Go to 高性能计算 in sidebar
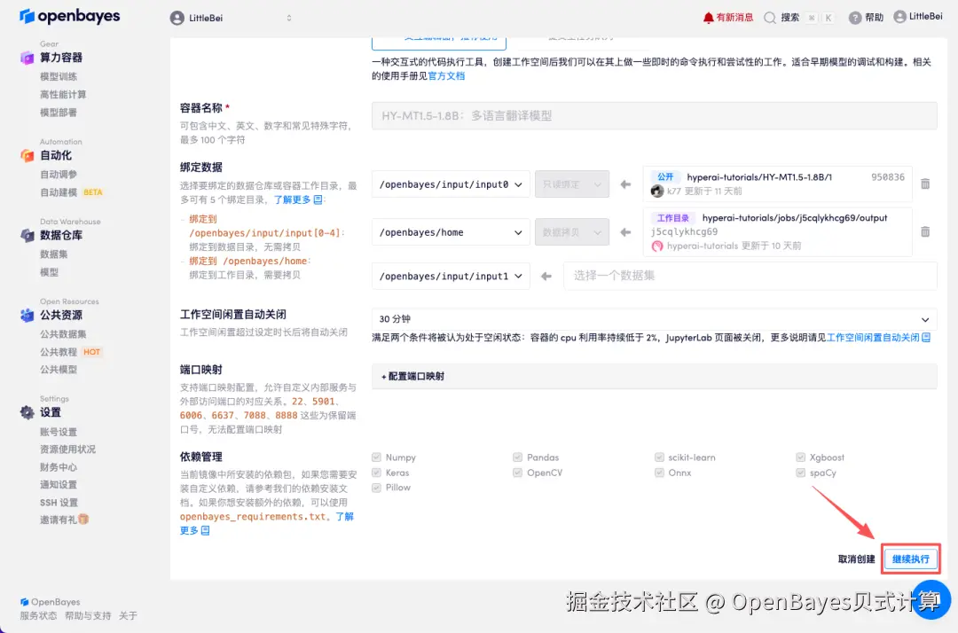 pyautogui.click(x=63, y=95)
